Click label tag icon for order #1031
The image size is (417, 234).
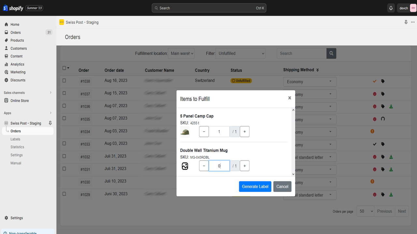(383, 169)
